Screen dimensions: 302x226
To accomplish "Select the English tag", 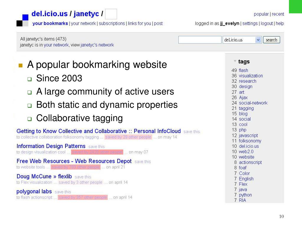I will [x=246, y=179].
